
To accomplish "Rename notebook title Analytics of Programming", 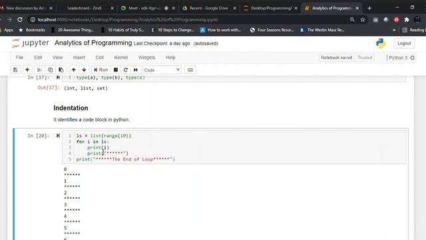I will click(x=93, y=43).
